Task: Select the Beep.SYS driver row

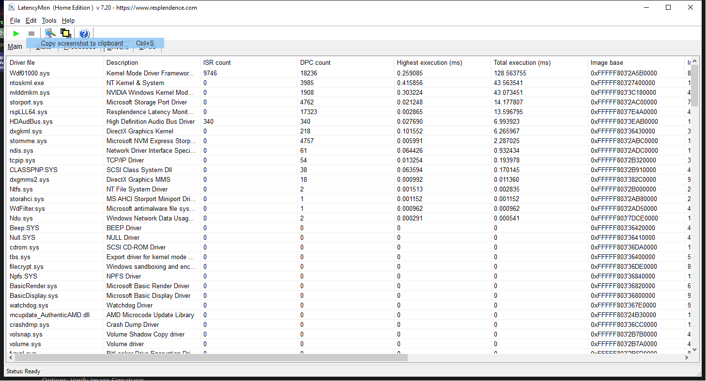Action: [349, 228]
